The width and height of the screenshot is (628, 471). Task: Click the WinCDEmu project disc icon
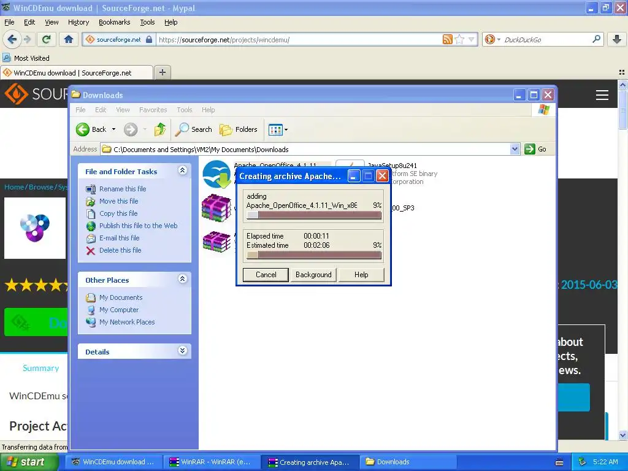tap(35, 228)
